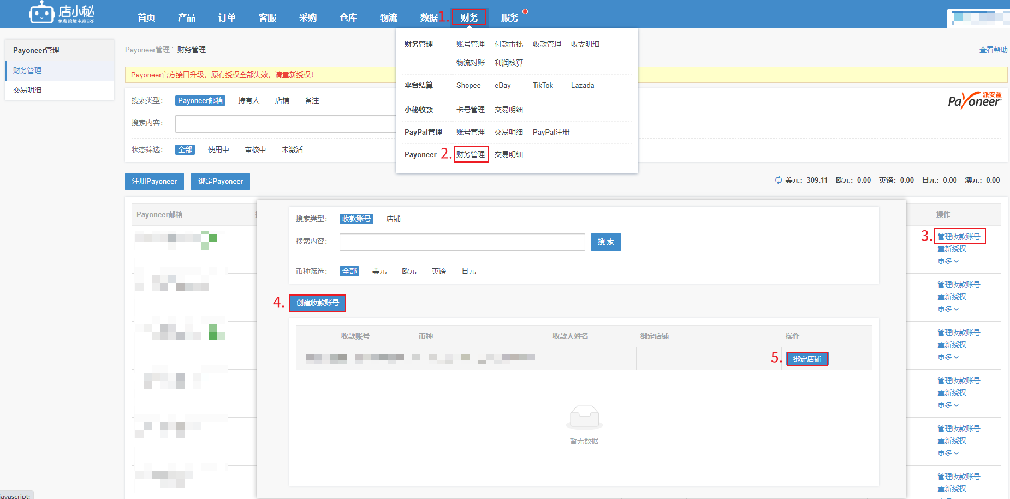Select 交易明细 in the Payoneer dropdown row
This screenshot has width=1010, height=499.
509,154
